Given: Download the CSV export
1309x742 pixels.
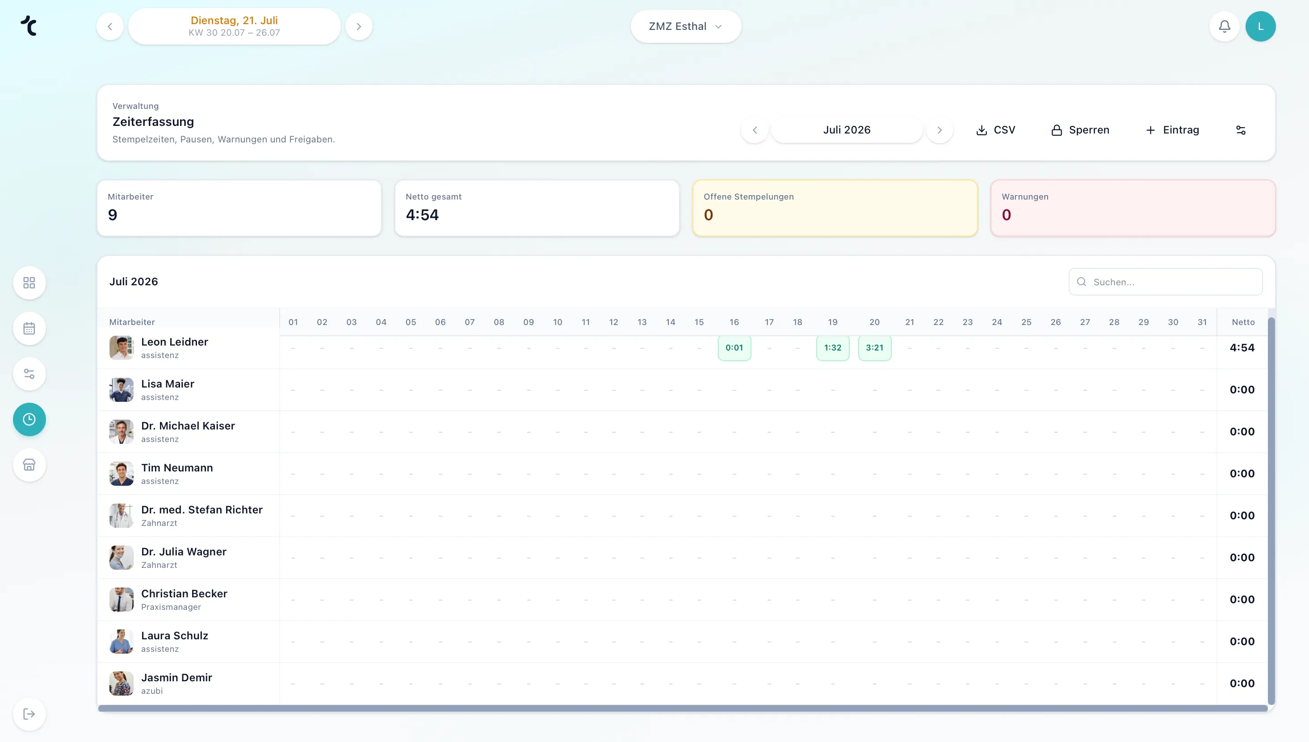Looking at the screenshot, I should pos(995,130).
